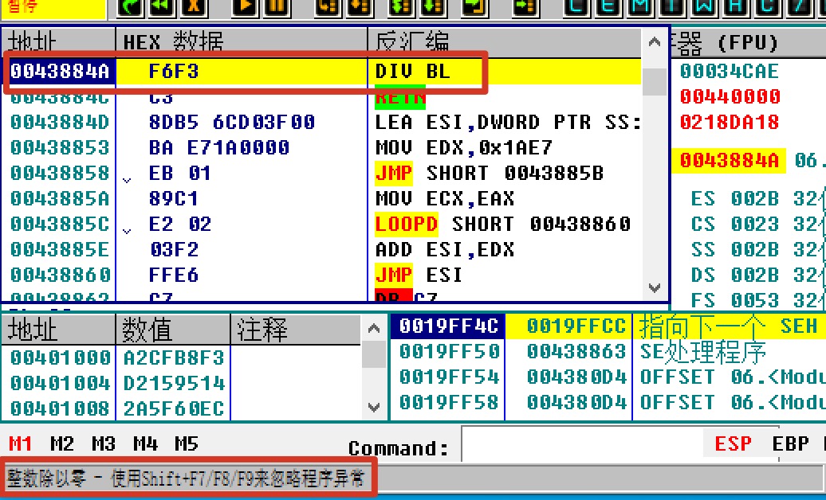This screenshot has height=500, width=826.
Task: Select stack entry at 0019FF58
Action: pos(608,402)
